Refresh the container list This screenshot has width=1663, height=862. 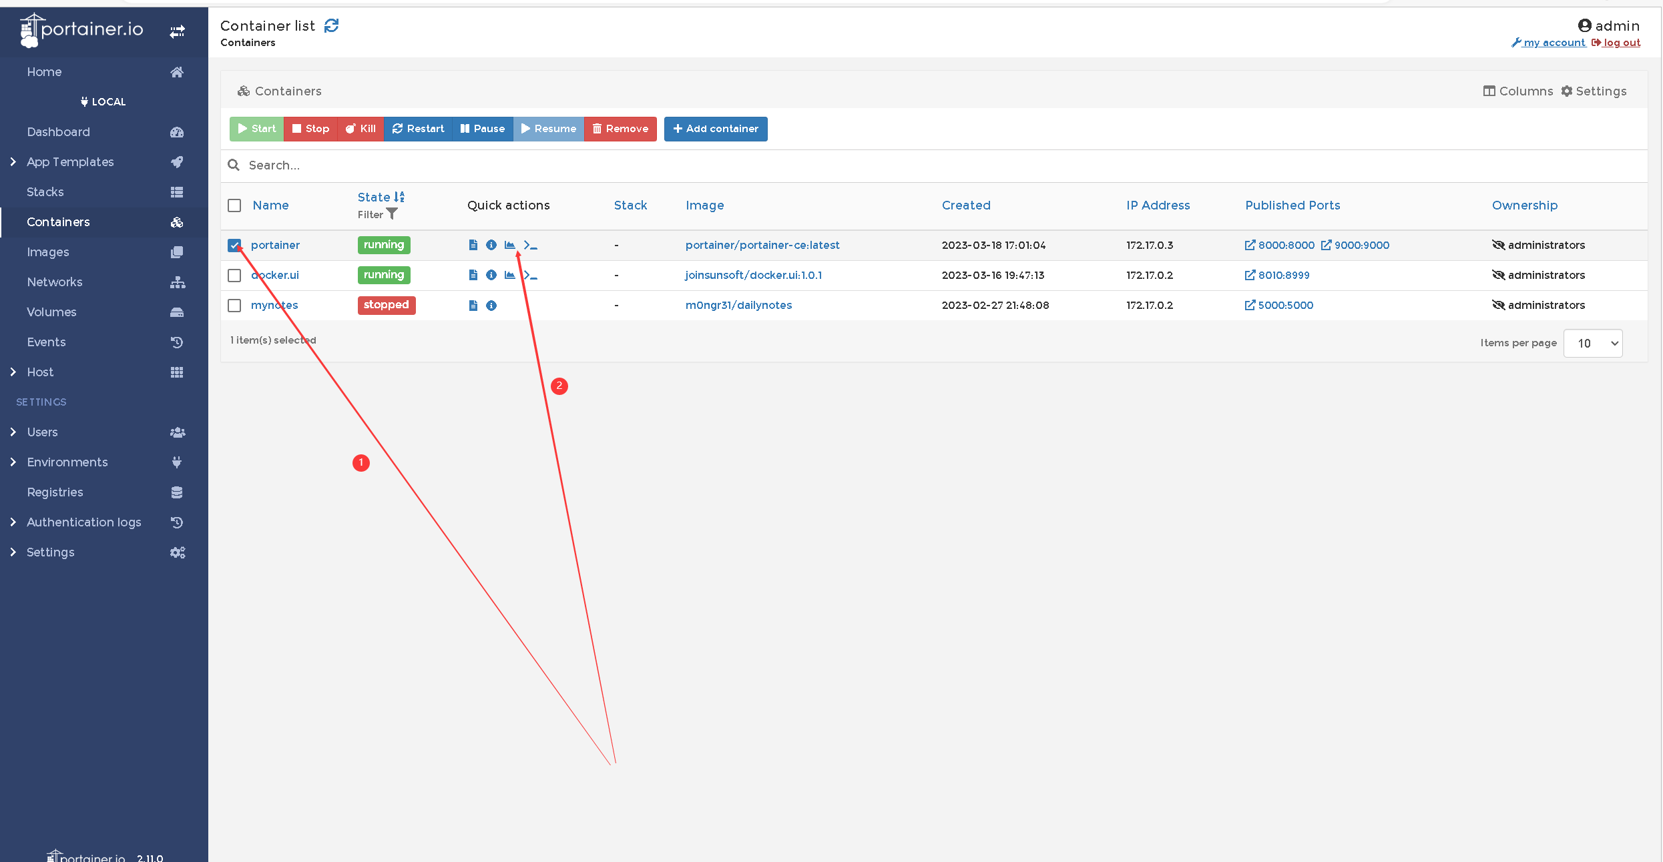tap(332, 25)
